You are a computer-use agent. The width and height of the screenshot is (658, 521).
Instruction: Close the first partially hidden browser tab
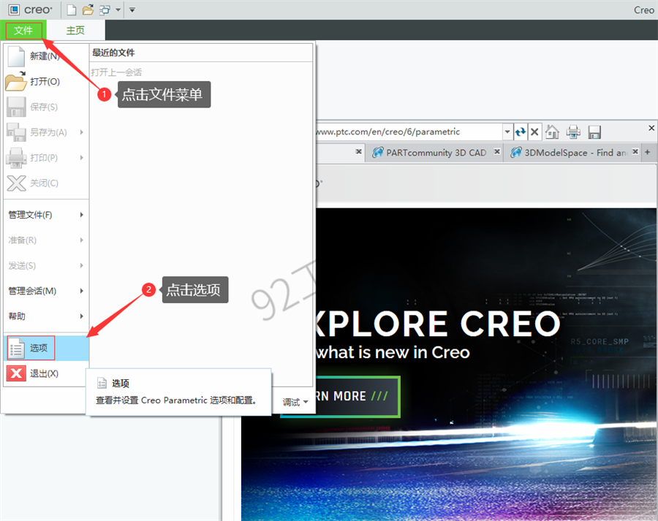pos(358,151)
